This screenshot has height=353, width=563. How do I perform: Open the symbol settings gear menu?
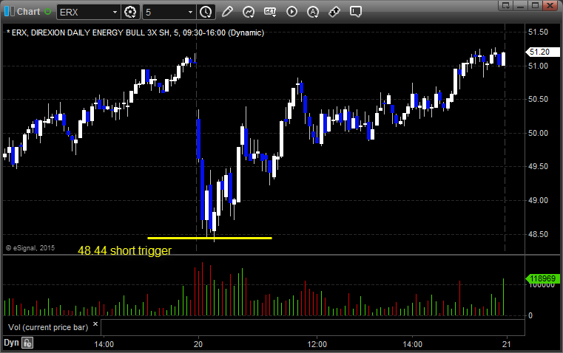tap(130, 12)
